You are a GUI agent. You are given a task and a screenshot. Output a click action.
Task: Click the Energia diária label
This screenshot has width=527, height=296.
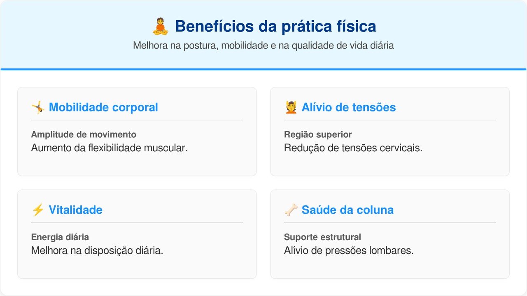(x=60, y=237)
